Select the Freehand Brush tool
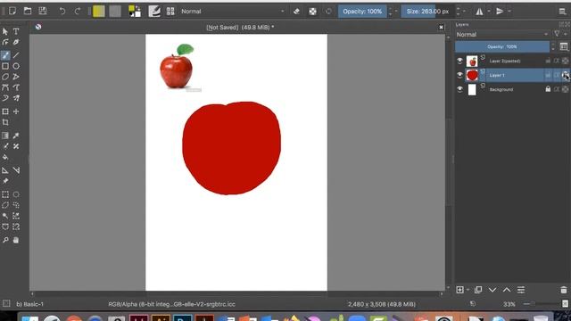571x321 pixels. click(x=5, y=55)
